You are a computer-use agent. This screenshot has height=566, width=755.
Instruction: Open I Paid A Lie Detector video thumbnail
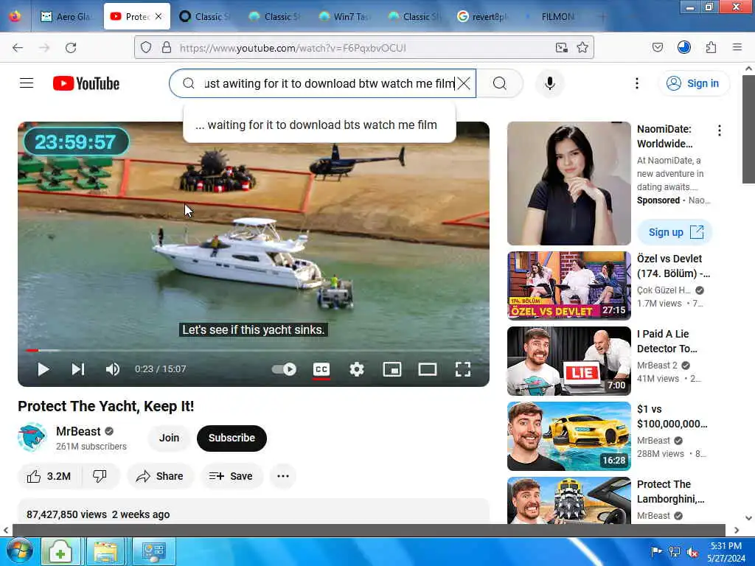[x=568, y=361]
